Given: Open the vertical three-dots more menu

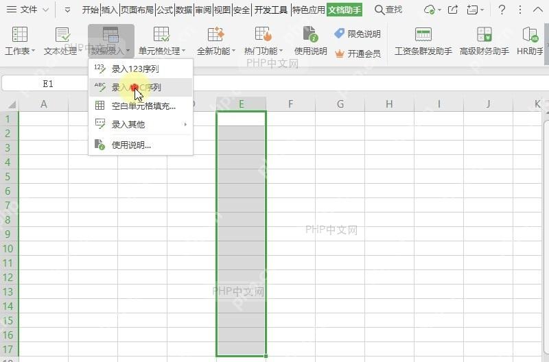Looking at the screenshot, I should [520, 10].
